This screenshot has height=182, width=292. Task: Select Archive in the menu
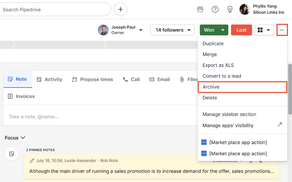[242, 87]
